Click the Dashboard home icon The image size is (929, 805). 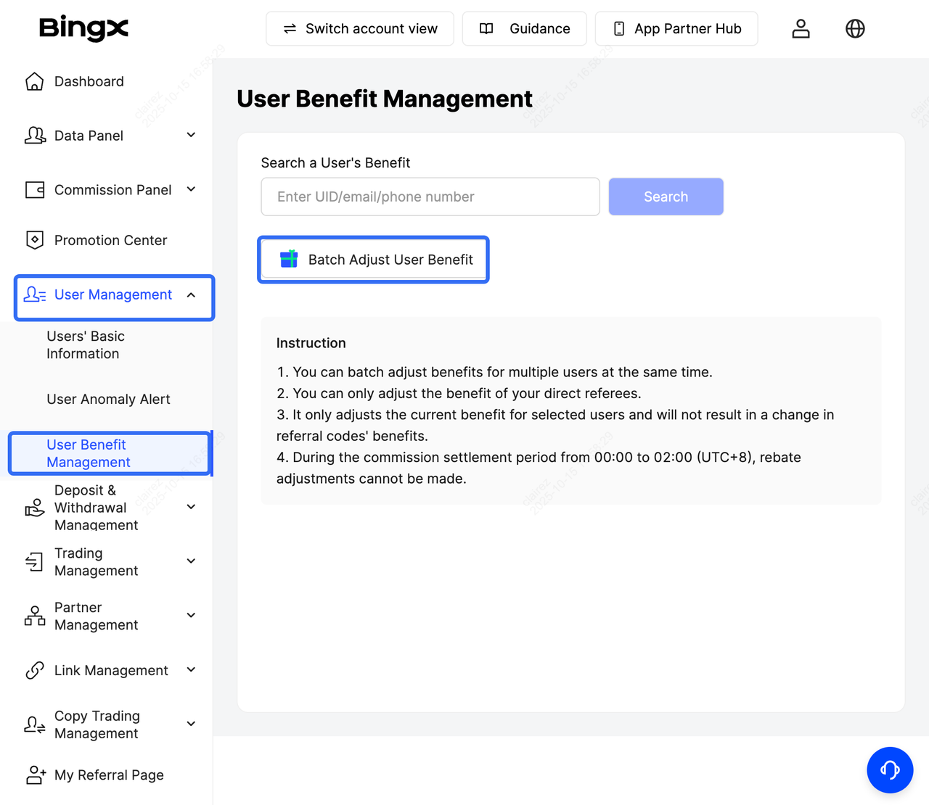click(x=34, y=81)
